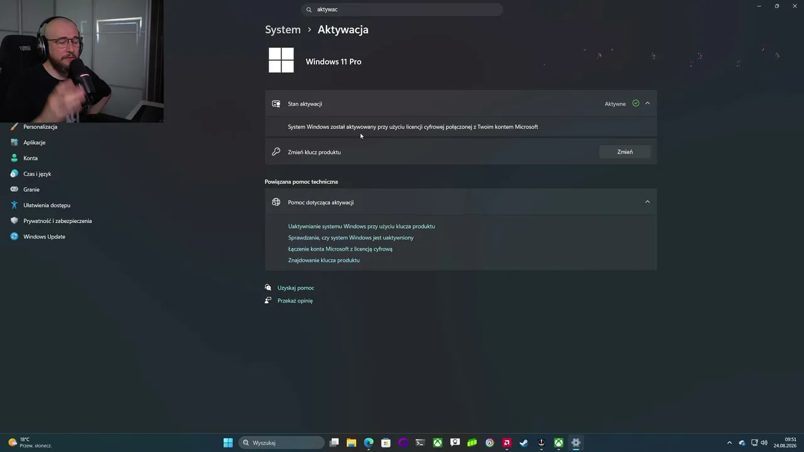The height and width of the screenshot is (452, 804).
Task: Open Personalizacja settings in the sidebar
Action: [x=40, y=127]
